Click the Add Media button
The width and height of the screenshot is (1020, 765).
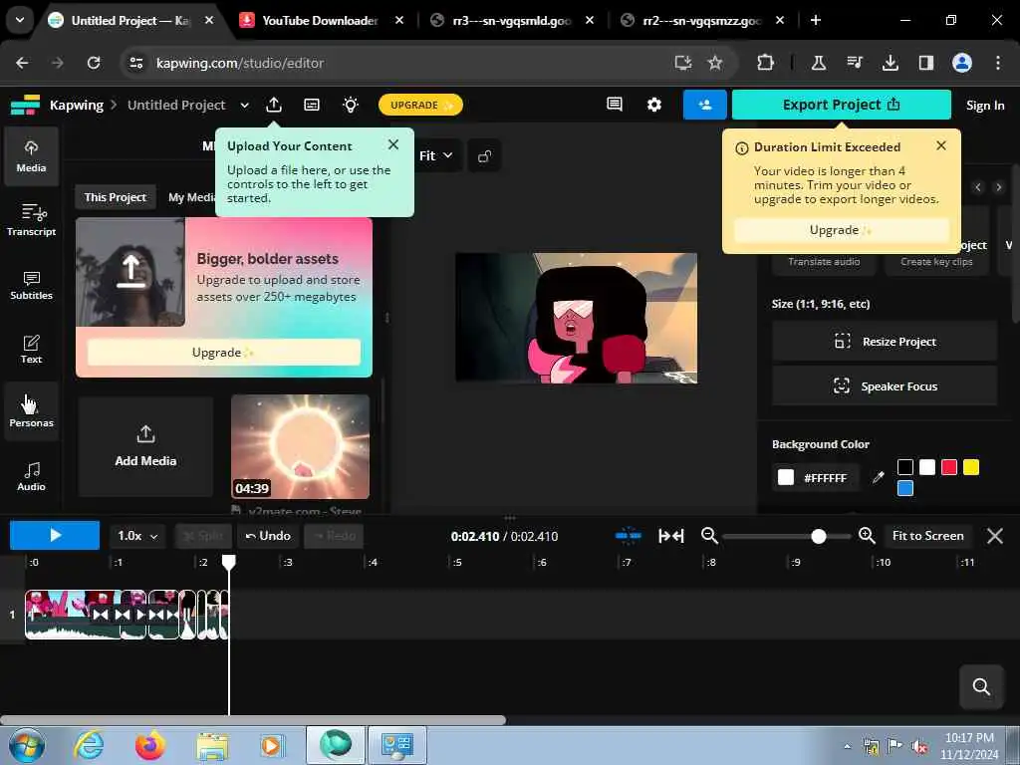[x=145, y=446]
